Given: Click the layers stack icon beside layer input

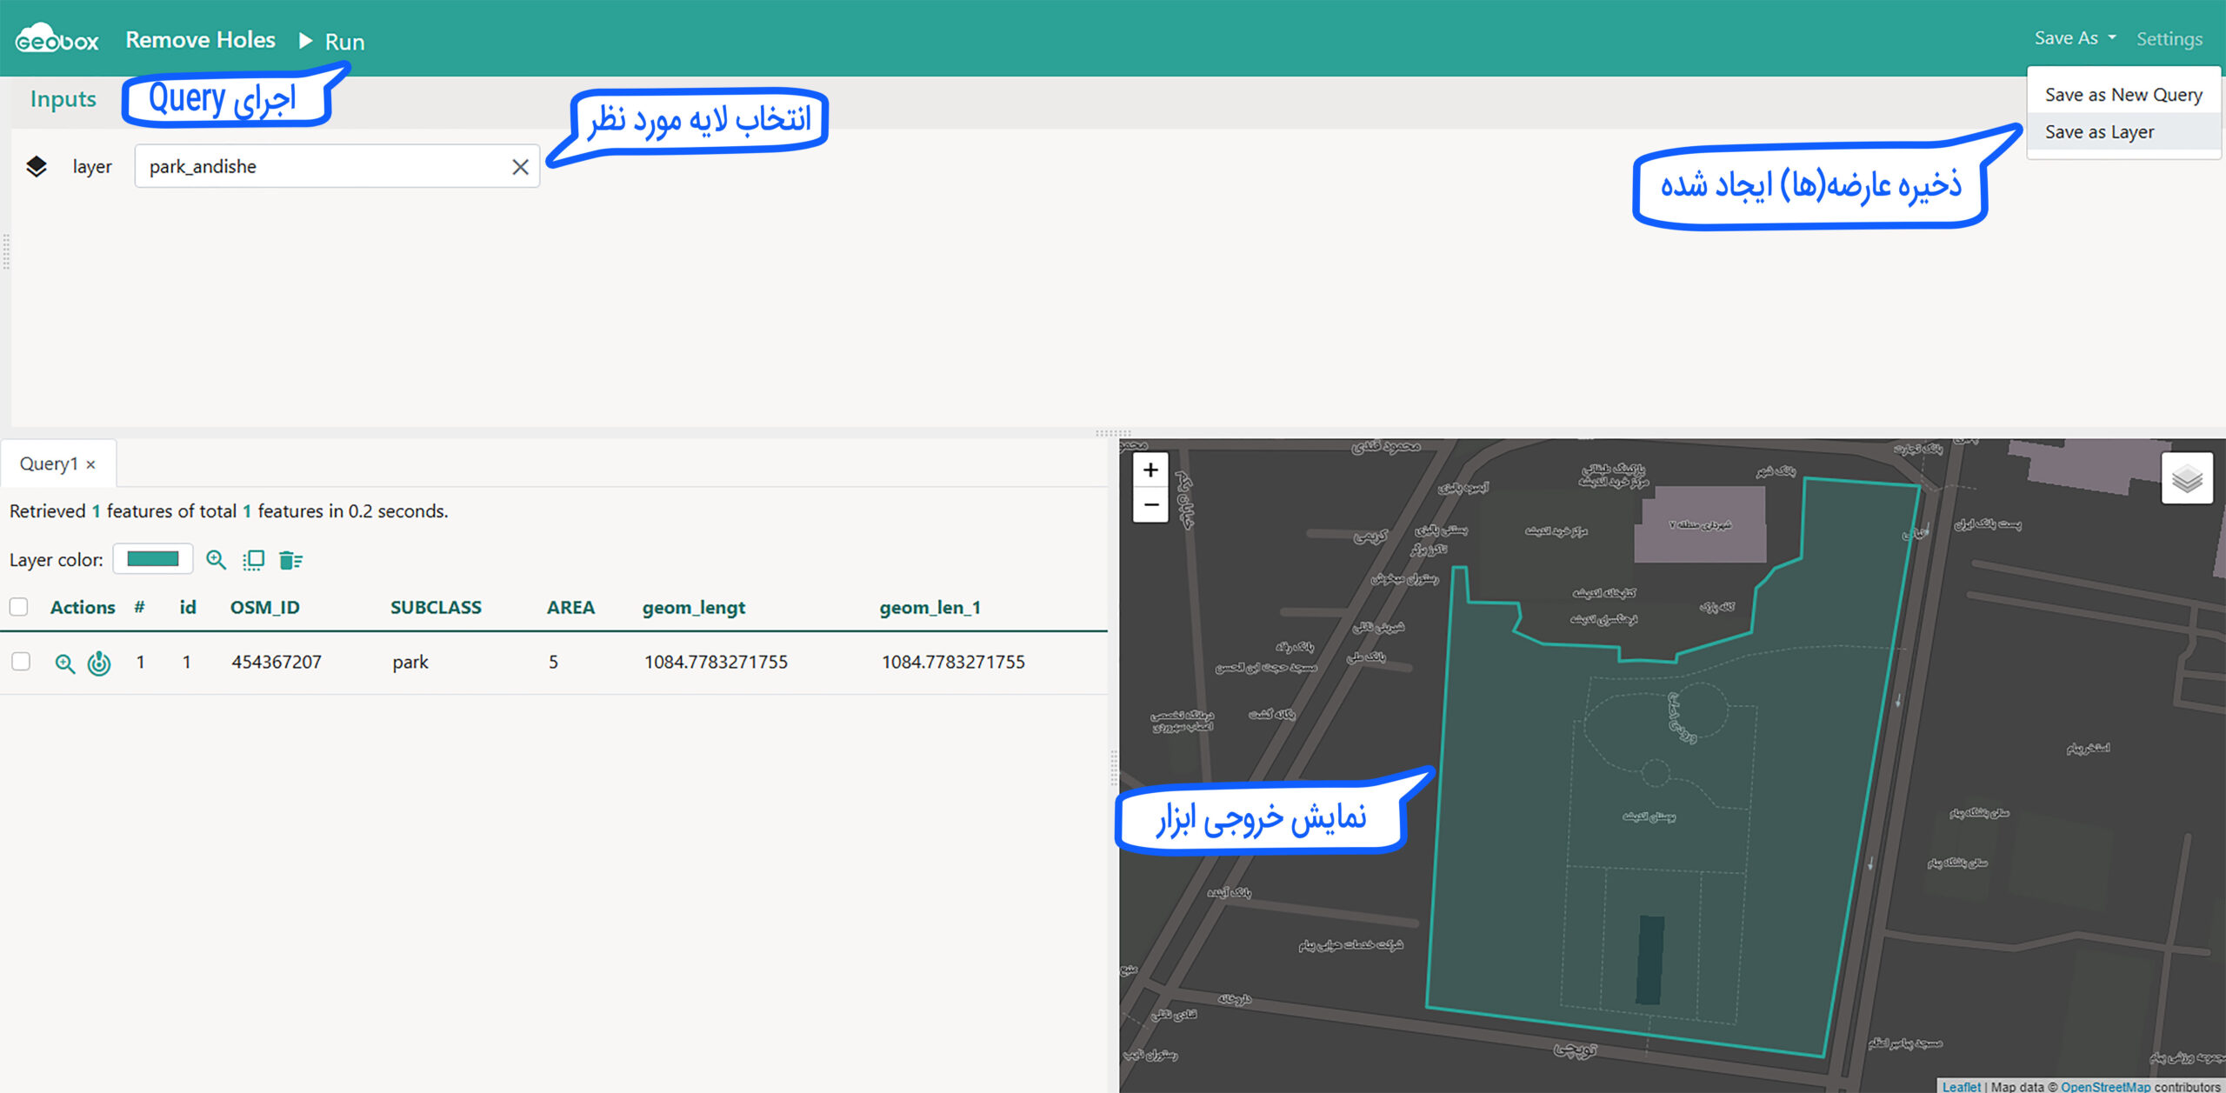Looking at the screenshot, I should tap(37, 166).
